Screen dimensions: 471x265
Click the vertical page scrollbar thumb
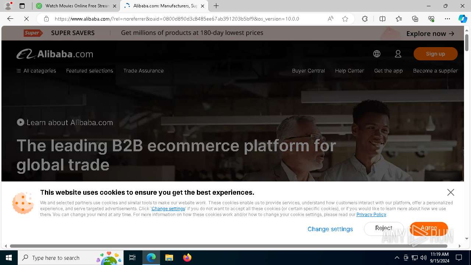click(x=467, y=43)
